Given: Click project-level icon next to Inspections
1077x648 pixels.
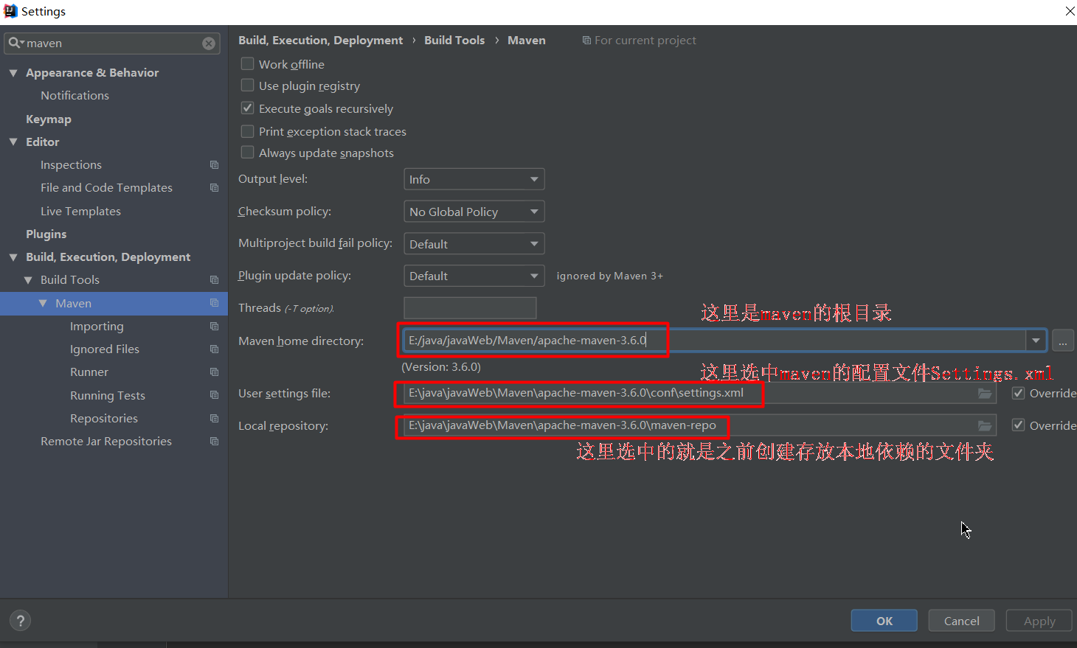Looking at the screenshot, I should coord(214,165).
